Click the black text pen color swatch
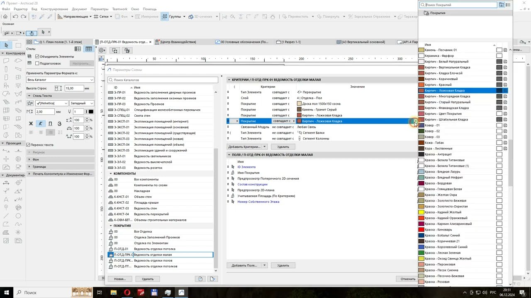 point(91,112)
